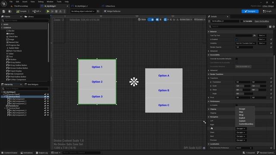Choose CustomBoundary in navigation rule list
The width and height of the screenshot is (276, 155).
pos(246,124)
